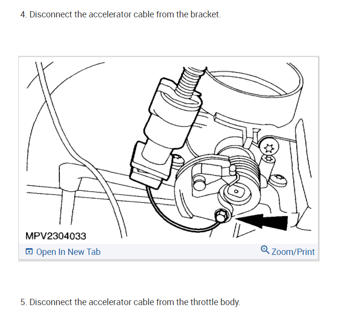The width and height of the screenshot is (360, 322).
Task: Click the step 4 instruction text
Action: pos(121,14)
